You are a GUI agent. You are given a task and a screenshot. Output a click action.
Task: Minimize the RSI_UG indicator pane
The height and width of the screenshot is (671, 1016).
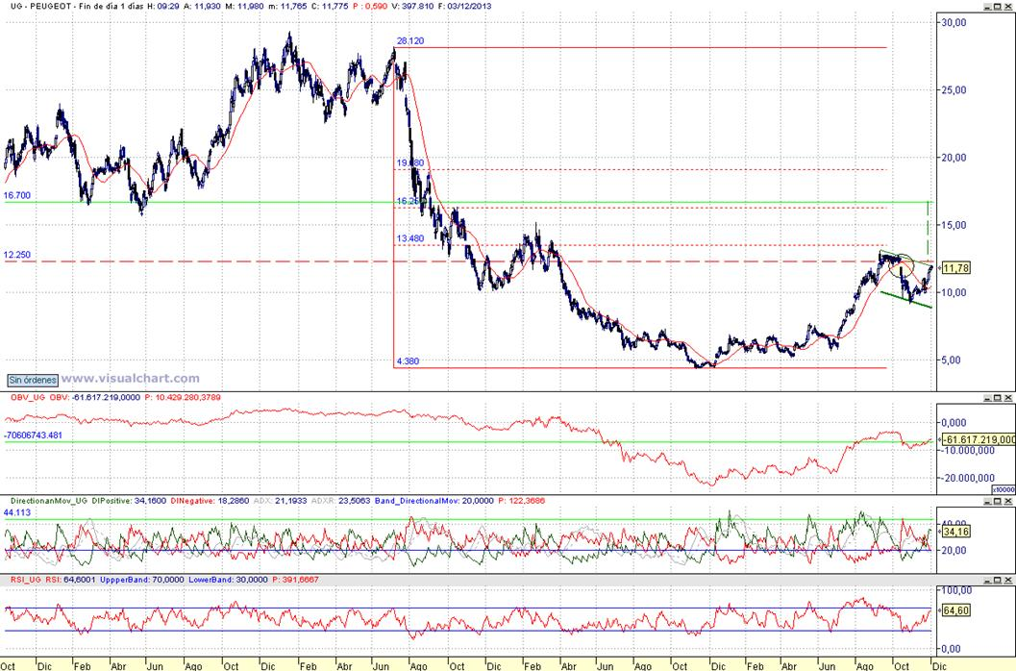pos(987,580)
